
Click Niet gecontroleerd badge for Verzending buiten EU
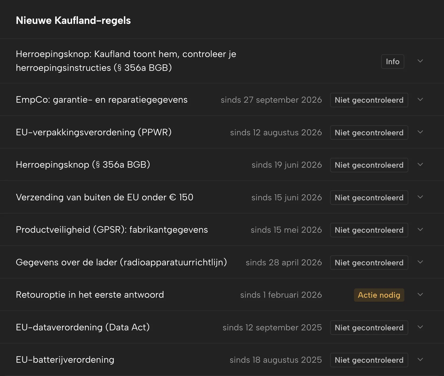[369, 197]
